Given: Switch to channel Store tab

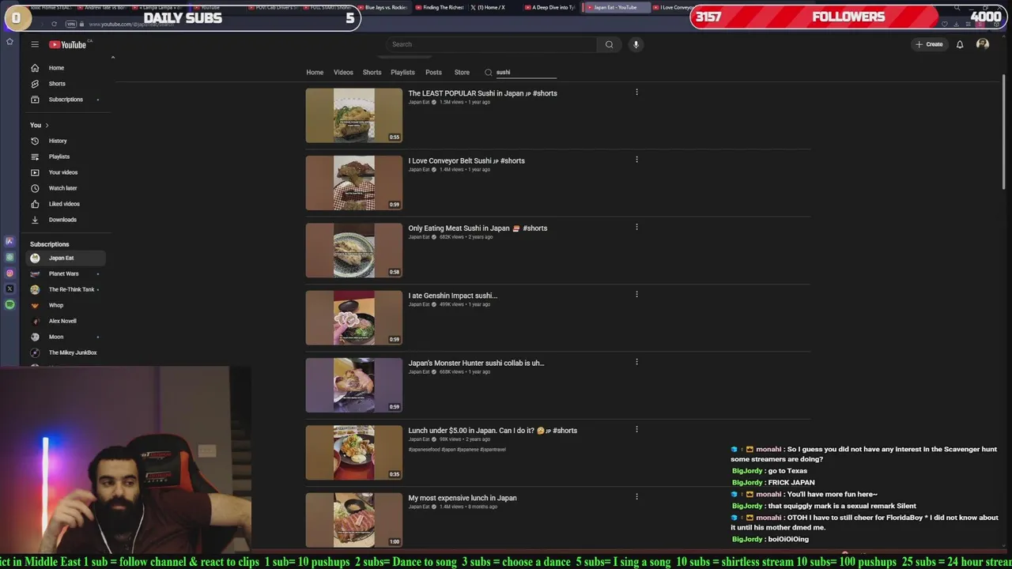Looking at the screenshot, I should tap(462, 72).
